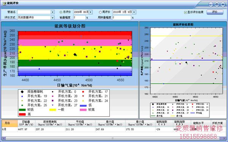Click the black diamond data point in 能耗评价结果图
228x142 pixels.
point(186,62)
